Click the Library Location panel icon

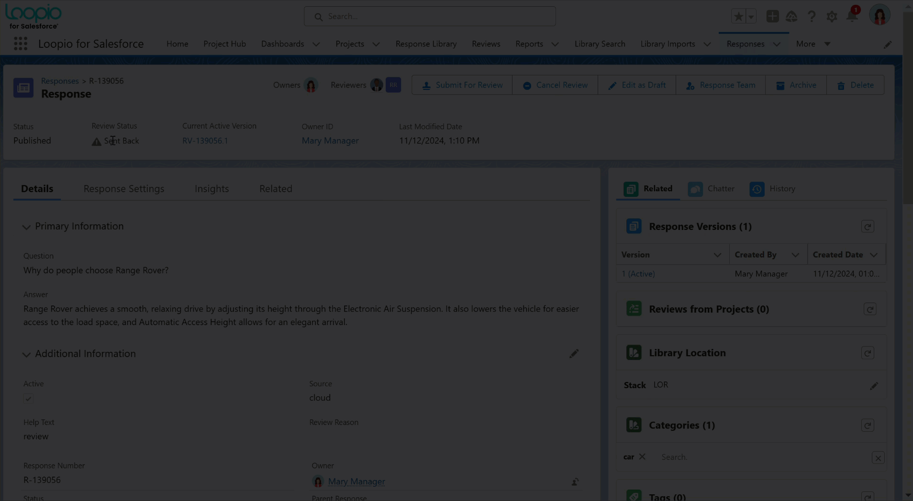click(634, 353)
